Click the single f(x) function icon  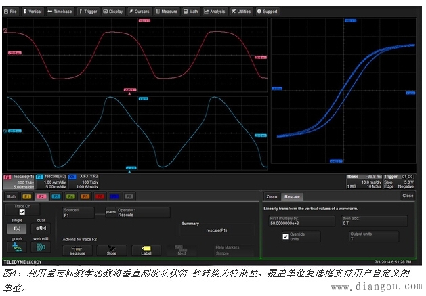[x=18, y=228]
